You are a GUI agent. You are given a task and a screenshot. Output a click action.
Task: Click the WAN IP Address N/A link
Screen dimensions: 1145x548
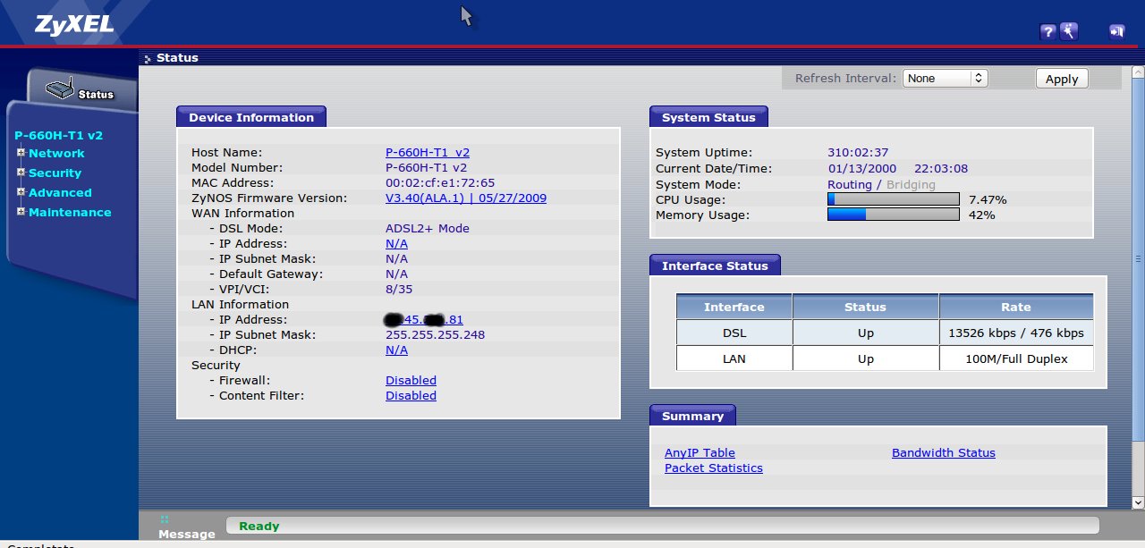(396, 244)
